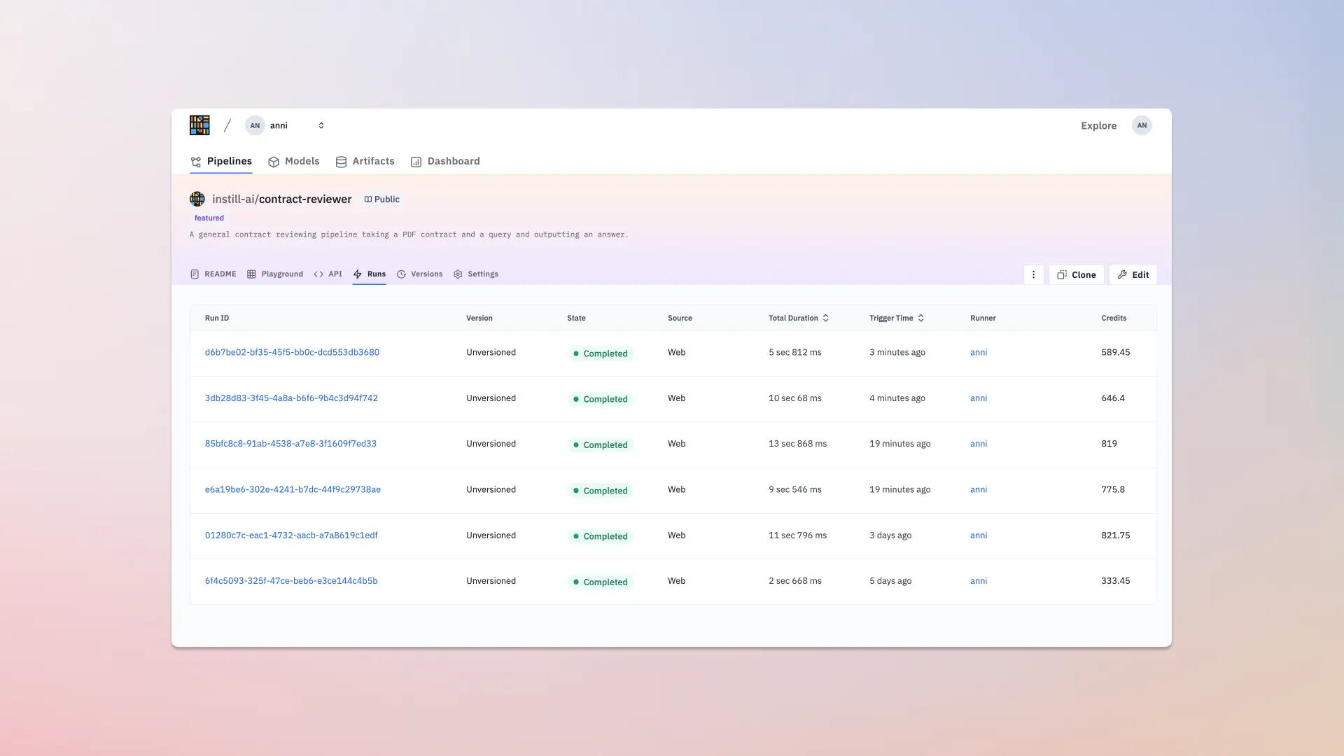Go to the Models tab
1344x756 pixels.
point(294,161)
